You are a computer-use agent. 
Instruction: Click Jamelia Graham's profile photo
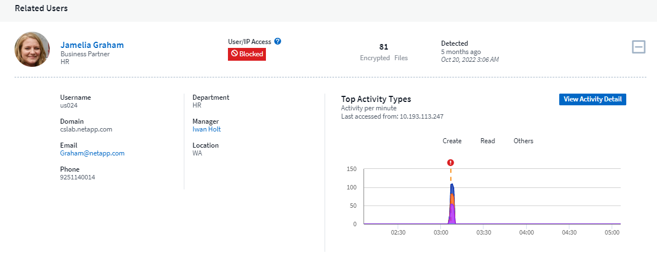(32, 50)
